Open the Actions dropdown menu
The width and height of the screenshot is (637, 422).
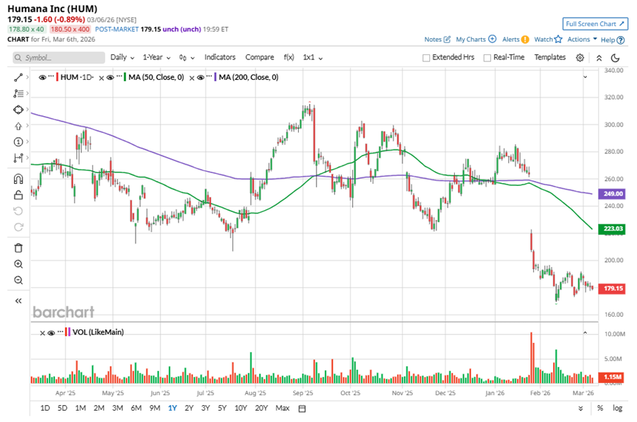coord(582,40)
